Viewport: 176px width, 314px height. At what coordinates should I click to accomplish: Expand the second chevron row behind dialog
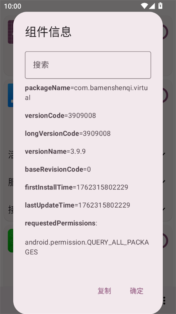pos(164,182)
